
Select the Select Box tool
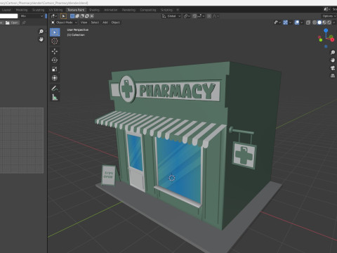pyautogui.click(x=55, y=32)
